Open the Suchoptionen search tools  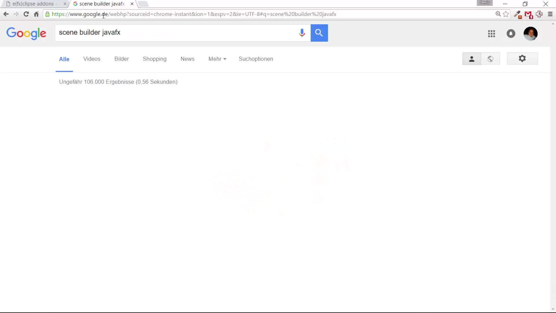click(256, 59)
